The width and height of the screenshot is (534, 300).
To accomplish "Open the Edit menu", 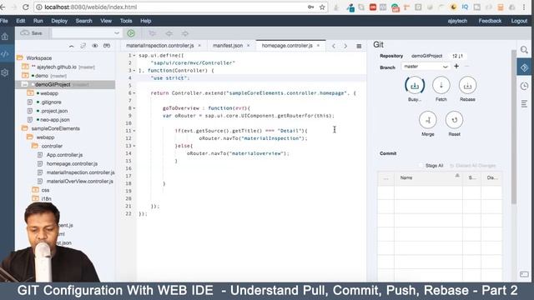I will tap(20, 21).
